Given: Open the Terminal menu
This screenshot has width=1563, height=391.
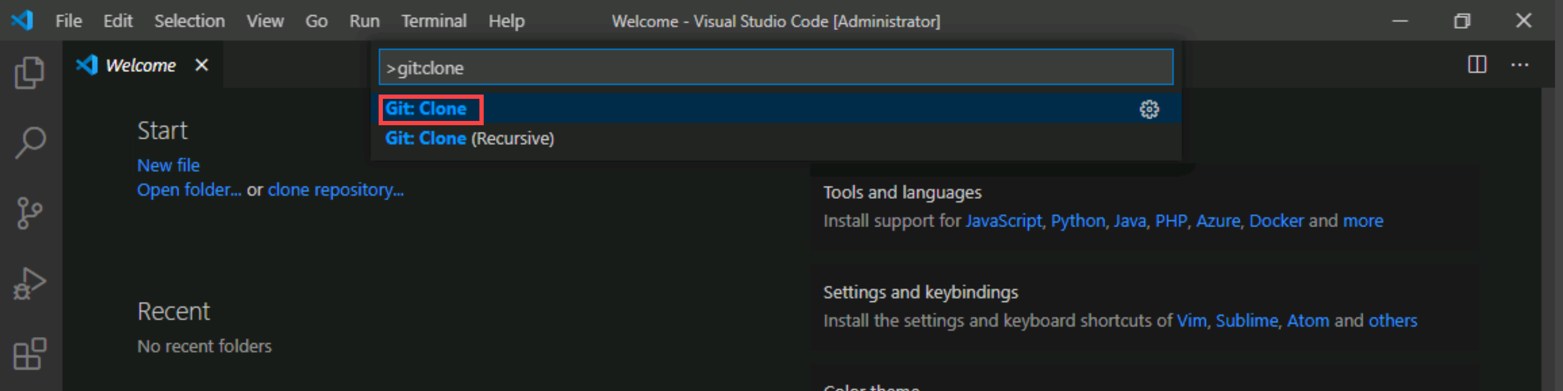Looking at the screenshot, I should 434,21.
